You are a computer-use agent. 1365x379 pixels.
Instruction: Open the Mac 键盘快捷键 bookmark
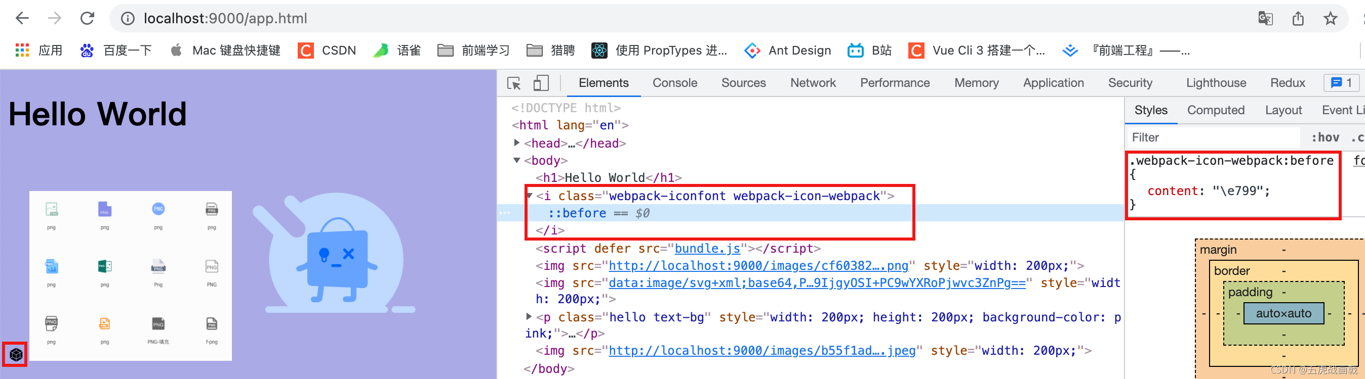tap(225, 50)
